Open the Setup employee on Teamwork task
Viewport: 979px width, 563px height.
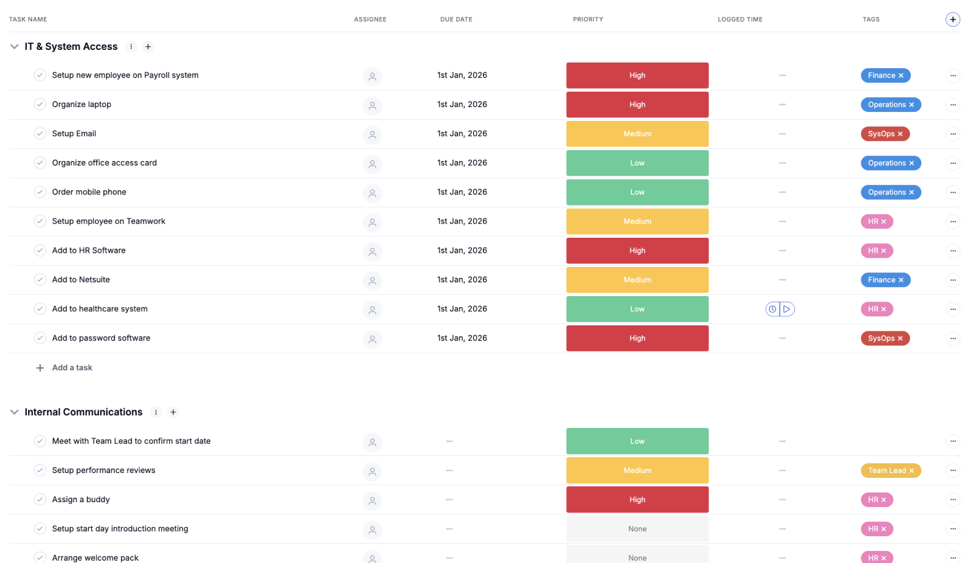(x=109, y=221)
